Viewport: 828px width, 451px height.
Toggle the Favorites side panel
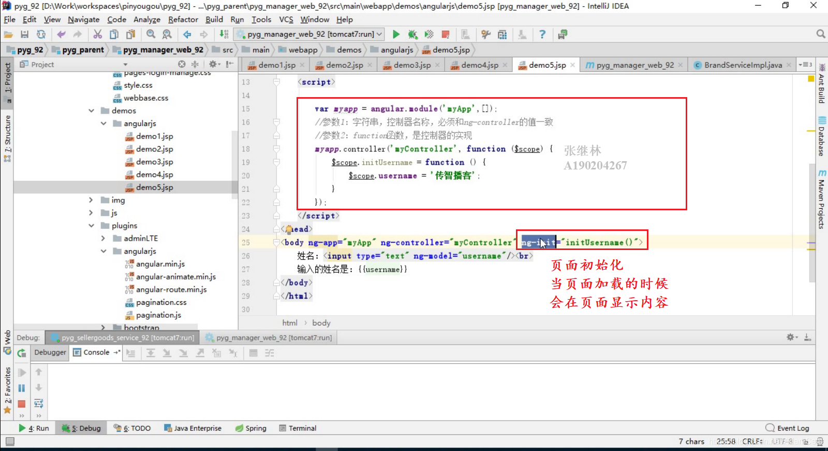(7, 390)
